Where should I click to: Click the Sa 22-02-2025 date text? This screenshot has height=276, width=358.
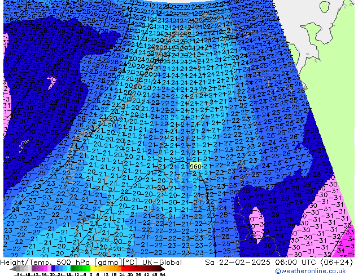click(x=238, y=262)
